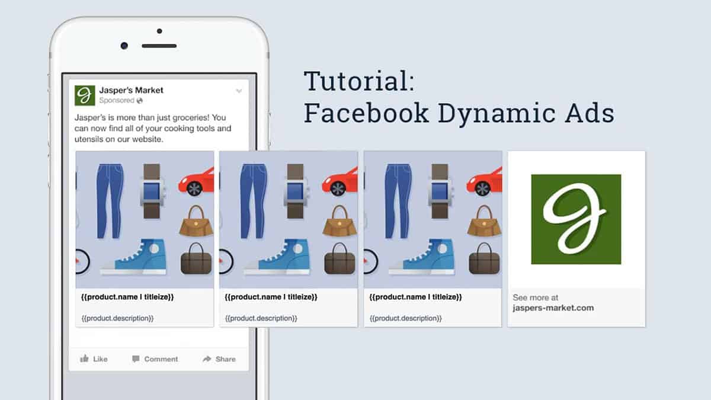Click the Jasper's Market profile logo

85,95
